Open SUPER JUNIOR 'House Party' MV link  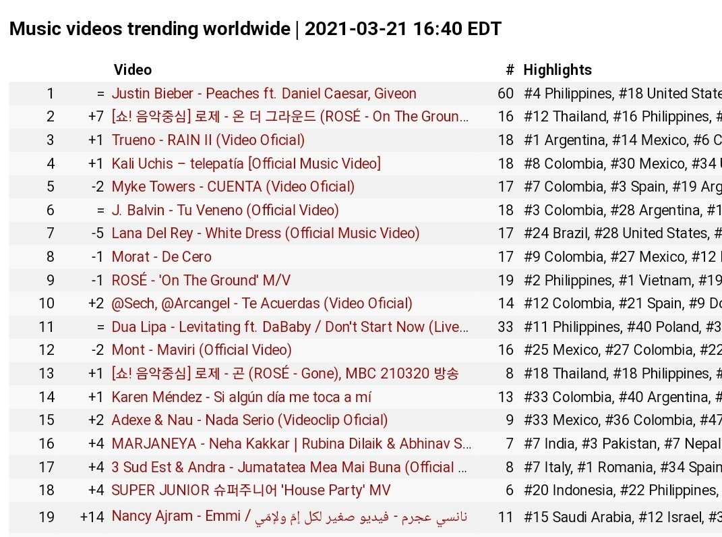point(251,490)
